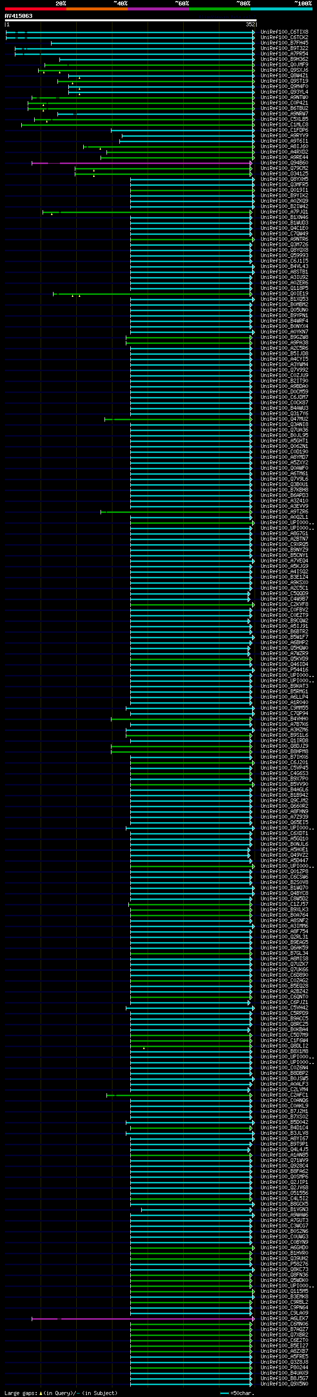Select label UniRef100_Q5KVD9
Image resolution: width=317 pixels, height=1397 pixels.
pos(284,659)
